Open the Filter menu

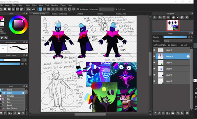click(14, 5)
